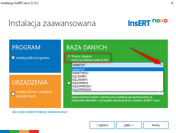Collapse the INSERTGT instance dropdown arrow

[x=161, y=65]
